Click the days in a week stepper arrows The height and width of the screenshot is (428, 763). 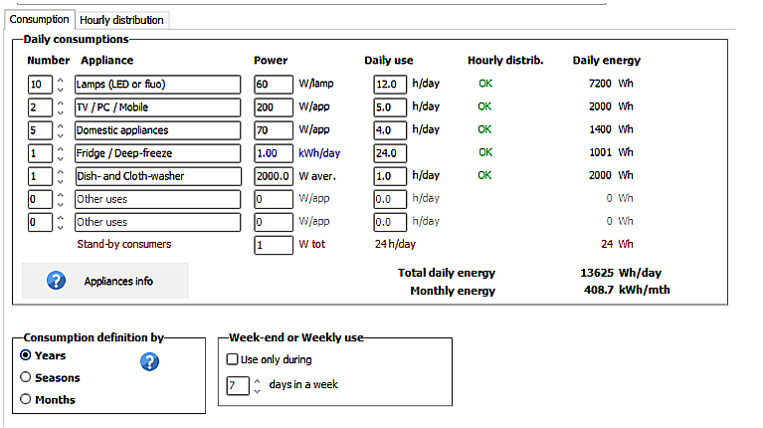pyautogui.click(x=257, y=385)
